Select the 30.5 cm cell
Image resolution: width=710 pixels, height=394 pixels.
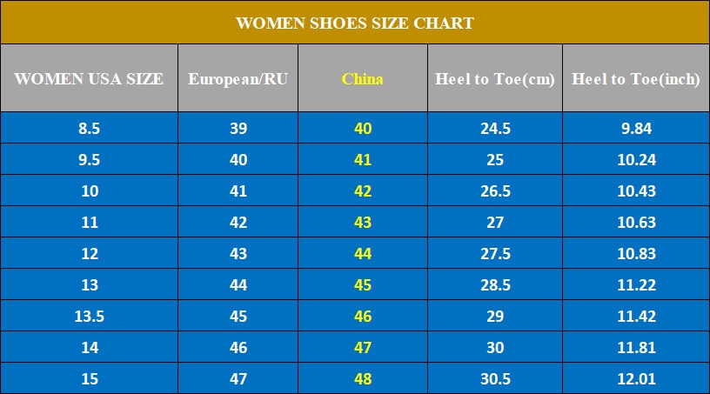pyautogui.click(x=495, y=378)
